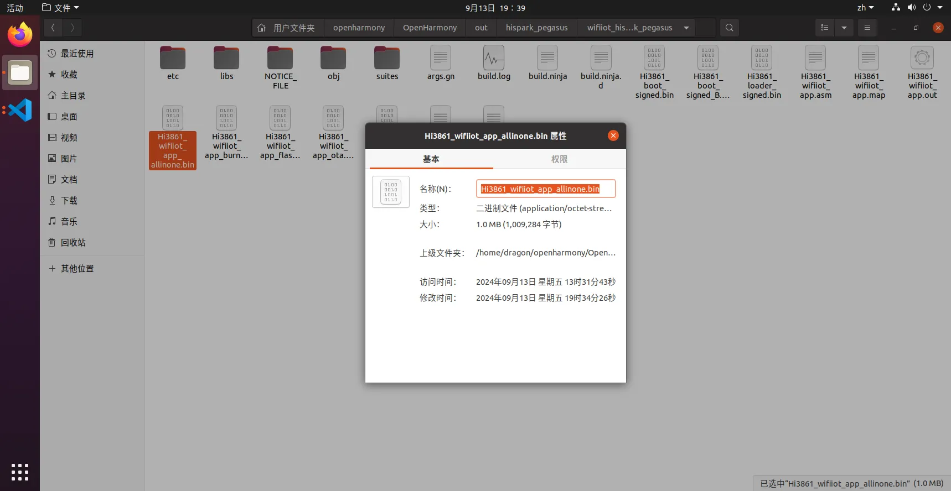Launch Visual Studio Code from dock
Screen dimensions: 951x491
(20, 110)
